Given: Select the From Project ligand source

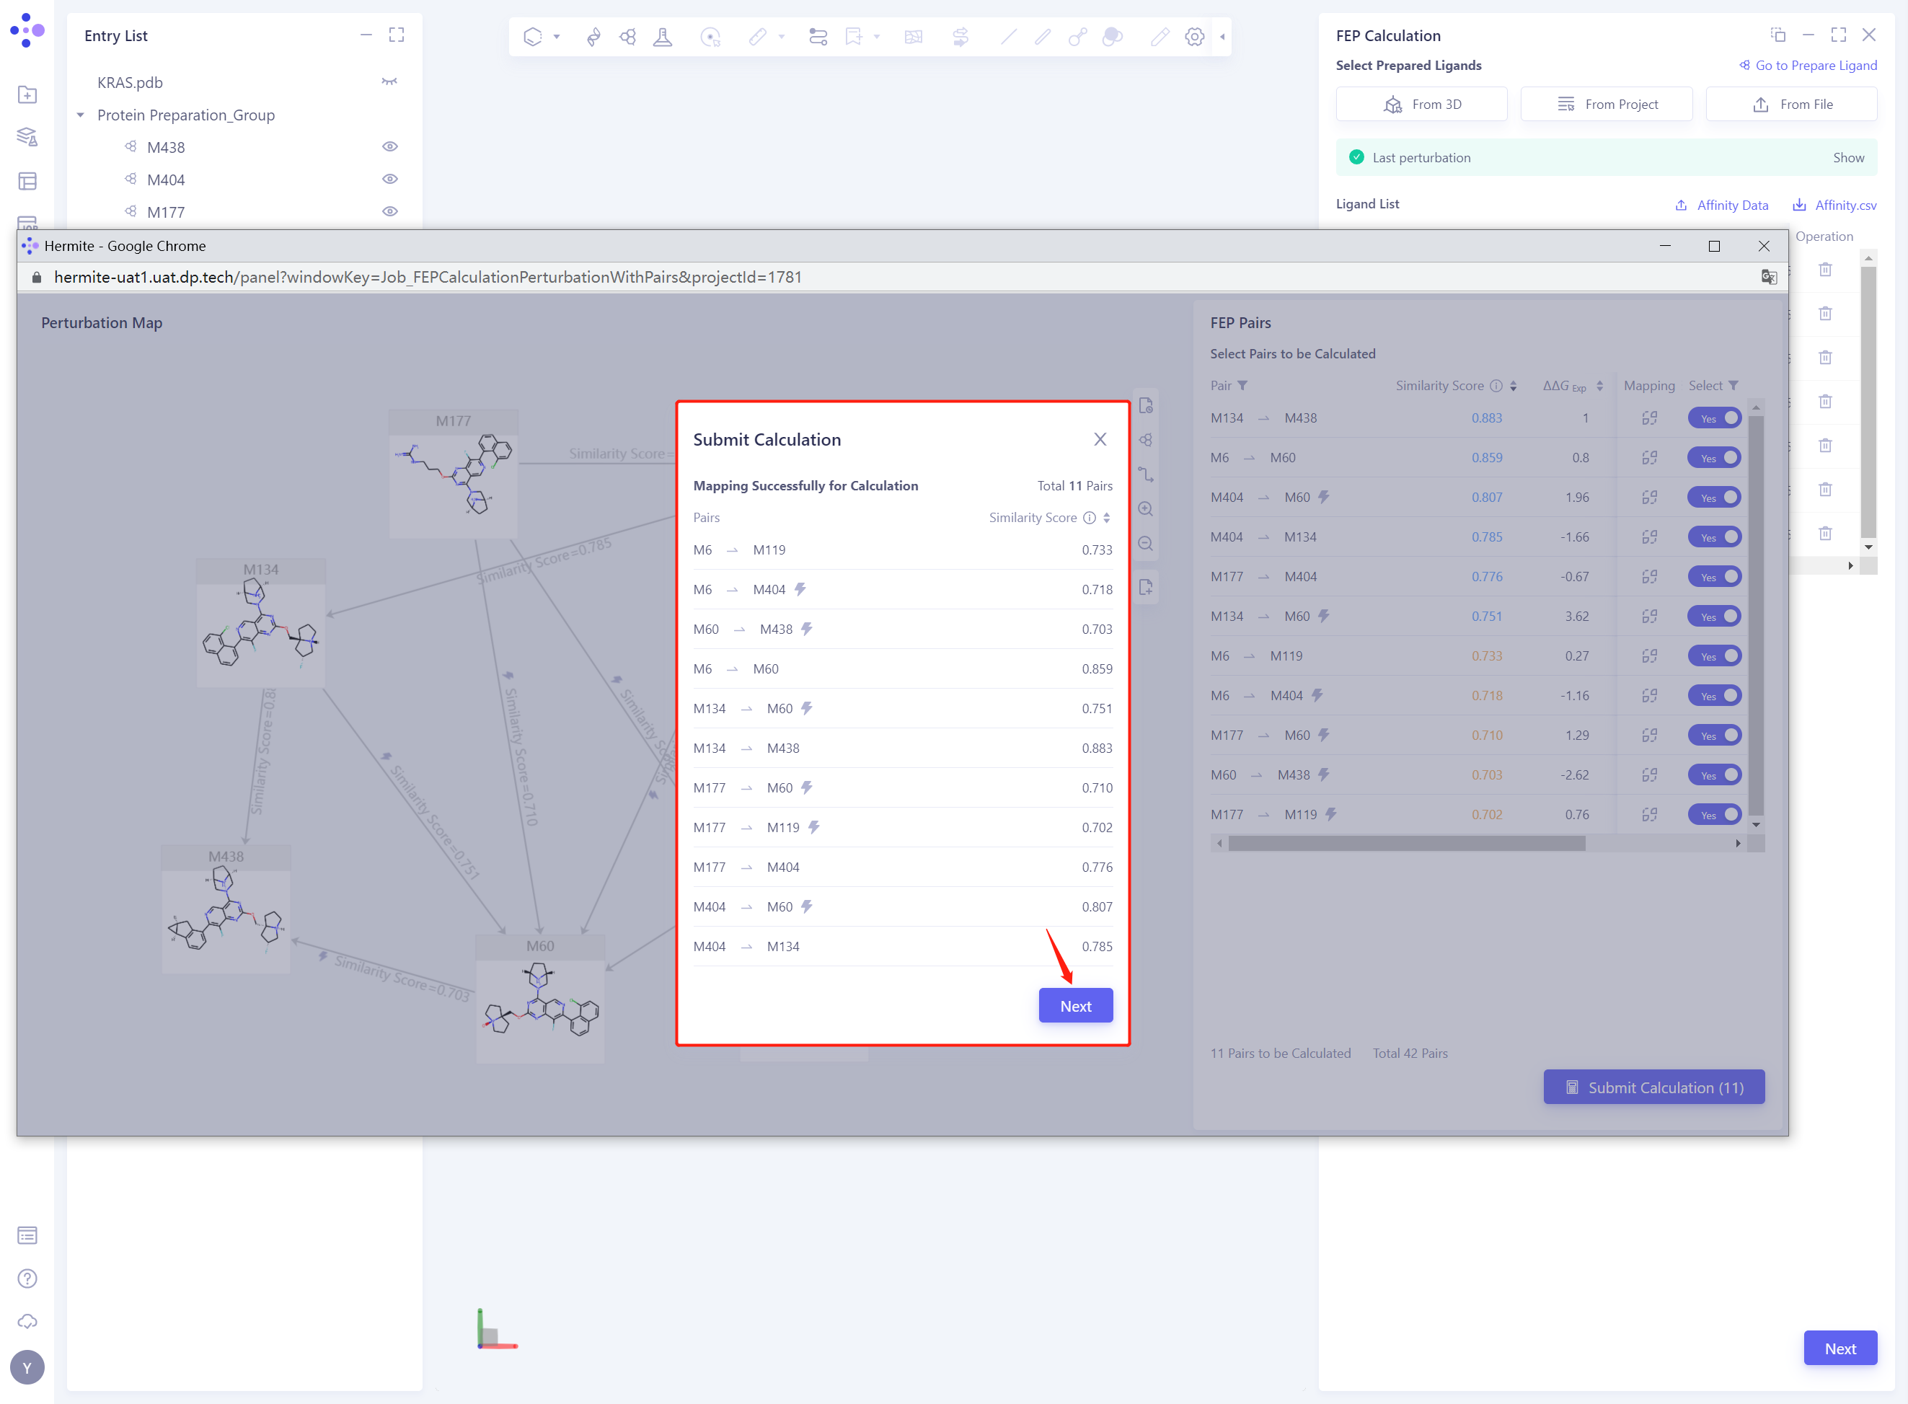Looking at the screenshot, I should tap(1605, 105).
